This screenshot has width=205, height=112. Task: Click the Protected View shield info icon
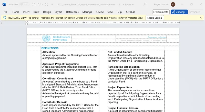pos(5,18)
